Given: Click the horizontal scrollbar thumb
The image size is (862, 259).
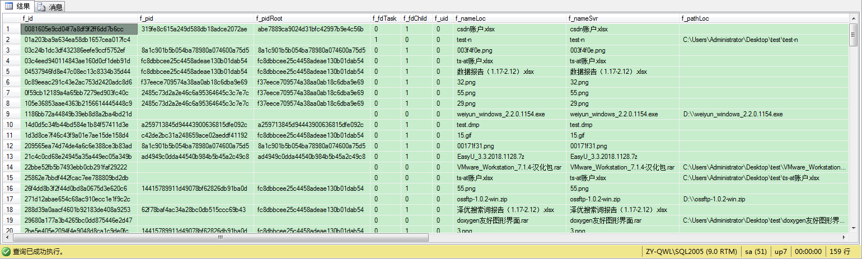Looking at the screenshot, I should click(x=220, y=238).
